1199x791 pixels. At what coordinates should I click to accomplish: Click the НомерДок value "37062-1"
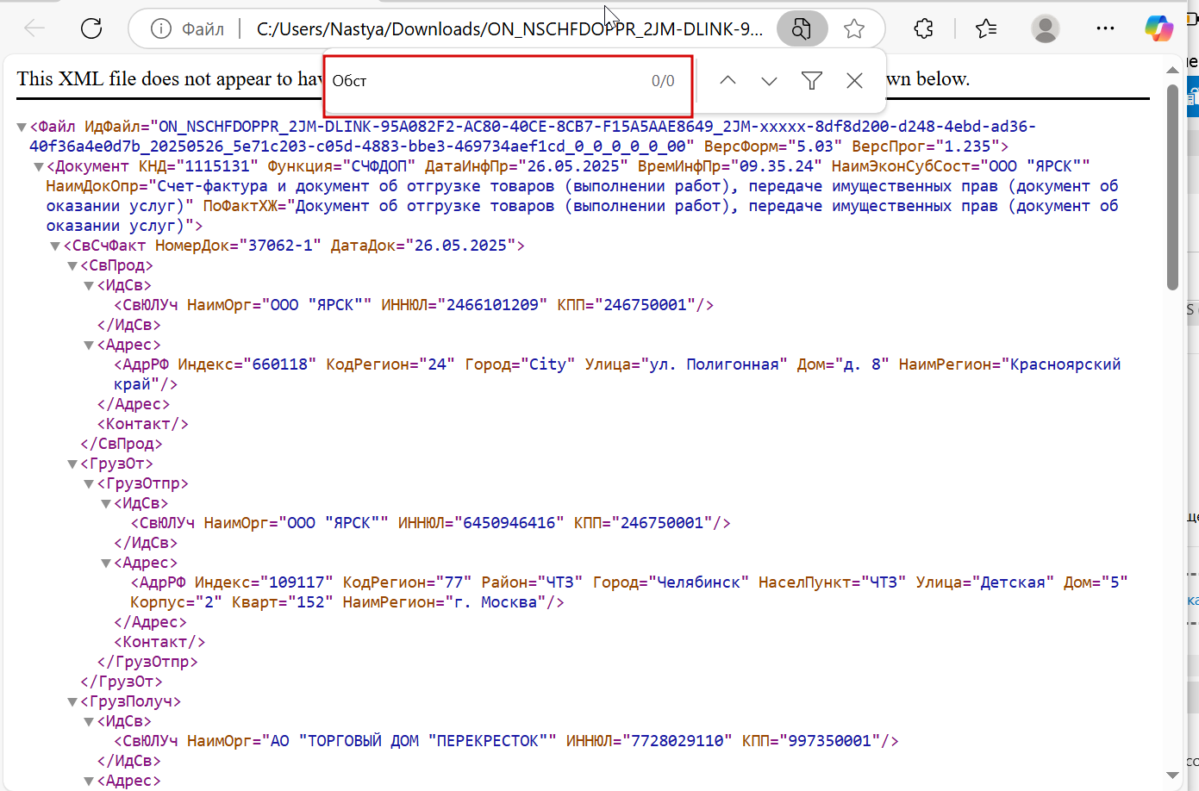click(x=280, y=246)
